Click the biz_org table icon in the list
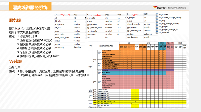Screen dimensions: 201x112 click(157, 21)
